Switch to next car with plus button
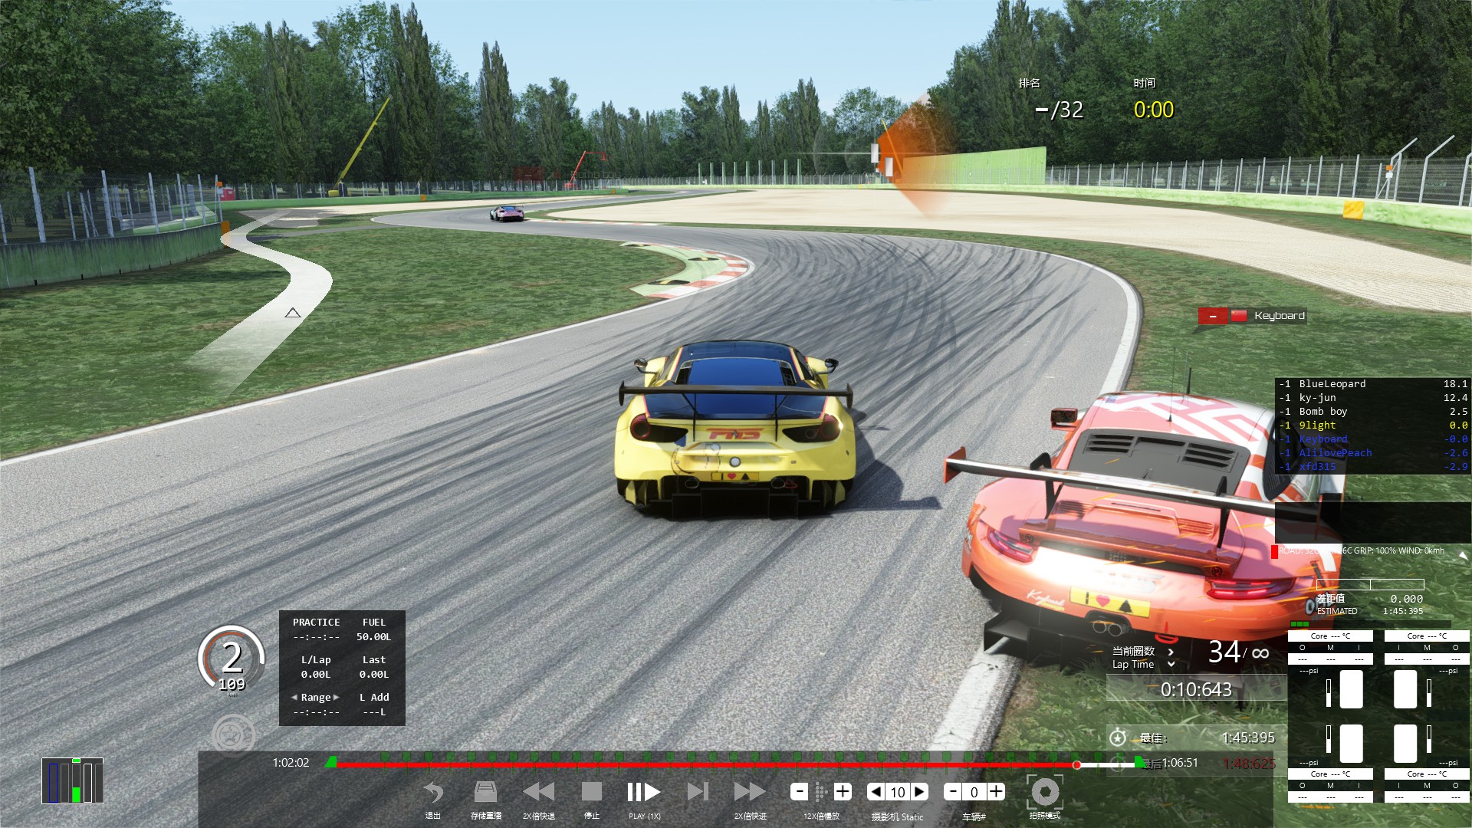This screenshot has width=1472, height=828. coord(996,791)
